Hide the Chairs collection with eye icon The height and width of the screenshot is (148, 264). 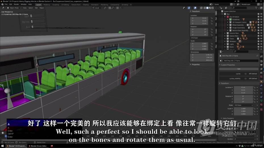click(261, 39)
